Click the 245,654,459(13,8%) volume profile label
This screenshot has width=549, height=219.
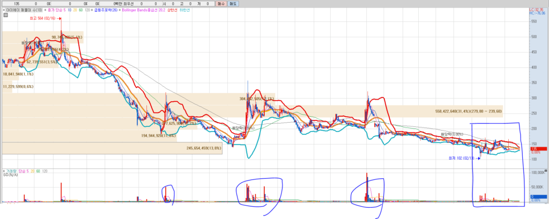click(x=204, y=148)
